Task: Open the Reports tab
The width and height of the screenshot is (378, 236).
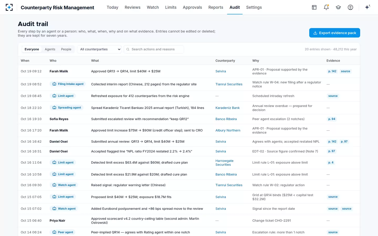Action: pyautogui.click(x=216, y=7)
